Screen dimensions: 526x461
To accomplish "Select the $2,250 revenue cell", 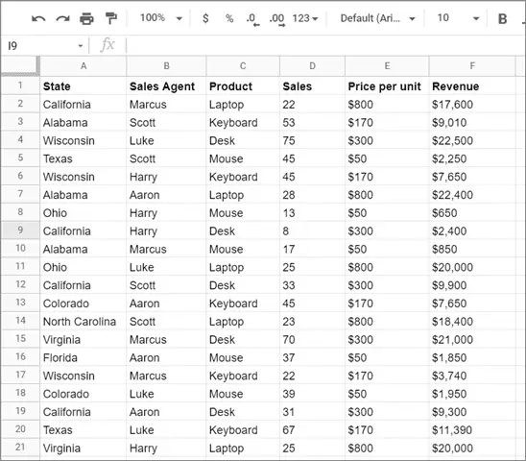I will (472, 158).
